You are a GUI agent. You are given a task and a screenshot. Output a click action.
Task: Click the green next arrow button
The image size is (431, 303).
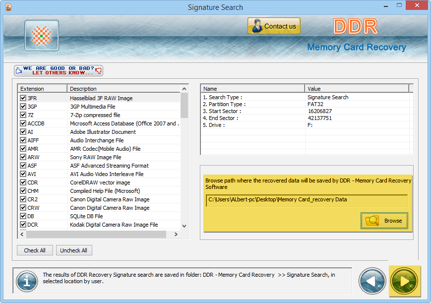click(404, 281)
